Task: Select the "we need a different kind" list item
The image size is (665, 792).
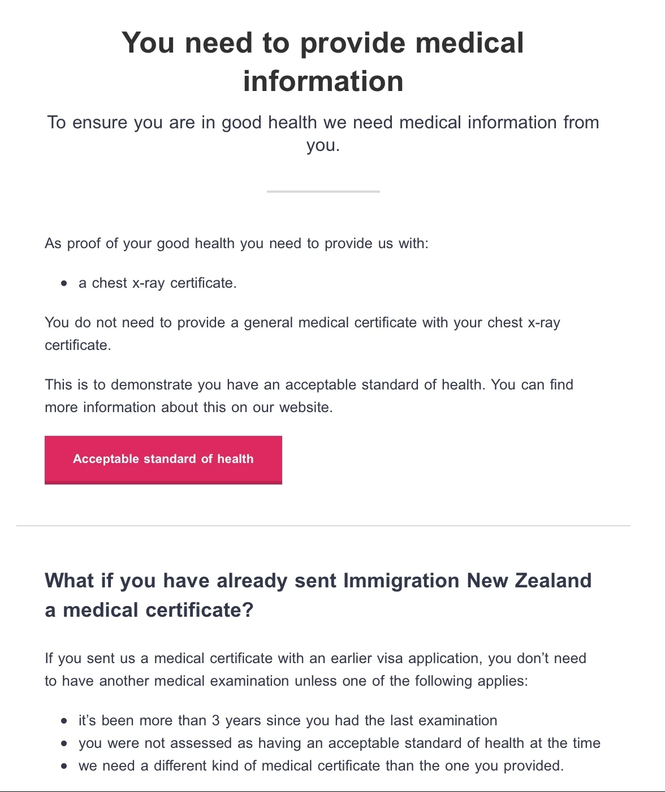Action: [321, 766]
